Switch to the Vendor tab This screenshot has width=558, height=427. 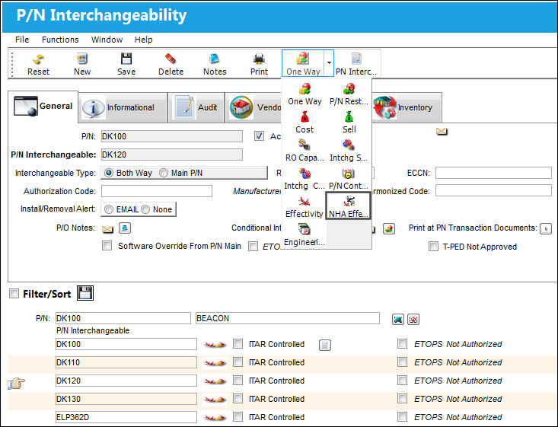point(253,107)
